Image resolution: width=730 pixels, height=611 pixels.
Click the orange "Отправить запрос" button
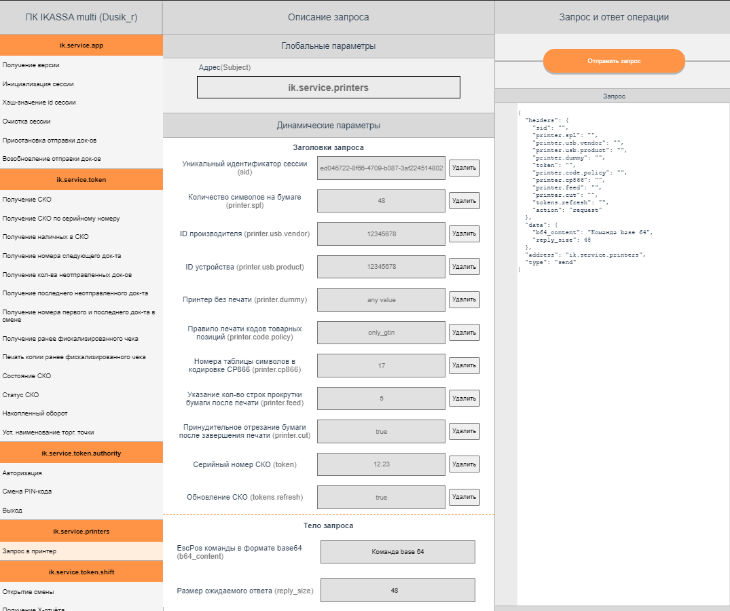[614, 61]
